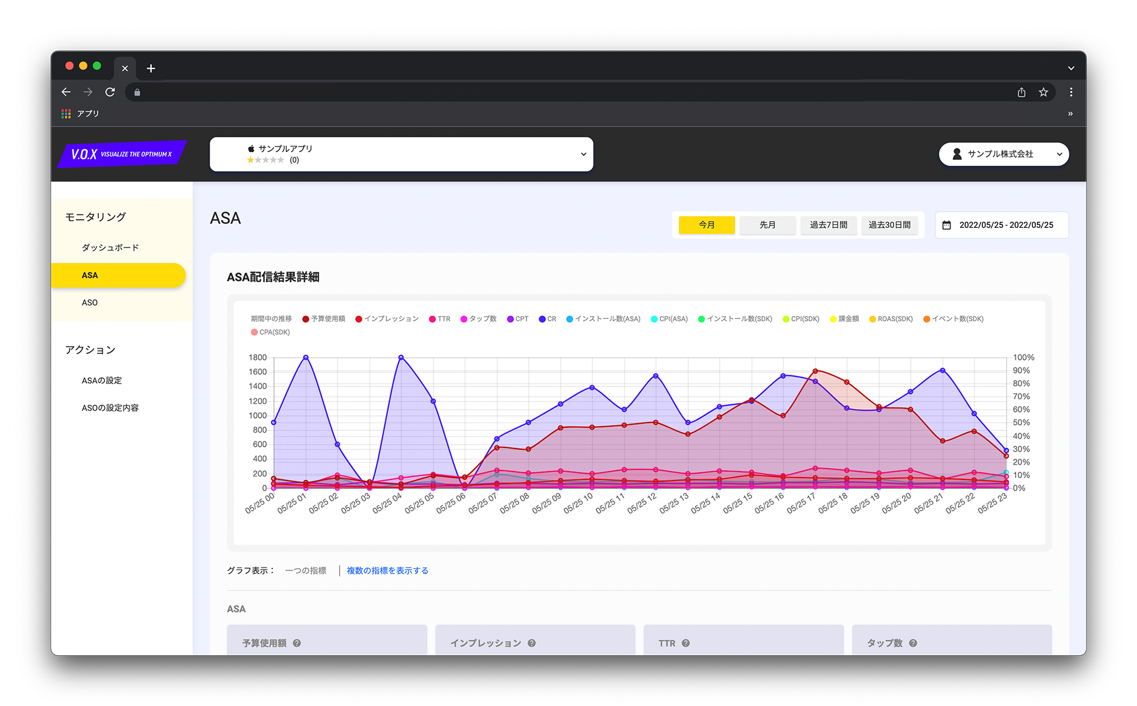Open ダッシュボード in the sidebar
Screen dimensions: 1137x706
(110, 247)
